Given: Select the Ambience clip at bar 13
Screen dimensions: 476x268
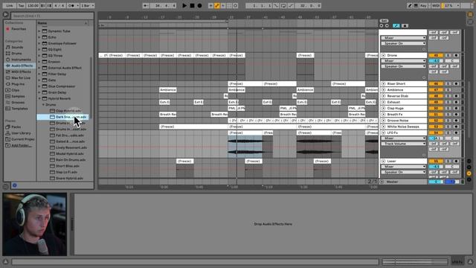Looking at the screenshot, I should pos(168,90).
